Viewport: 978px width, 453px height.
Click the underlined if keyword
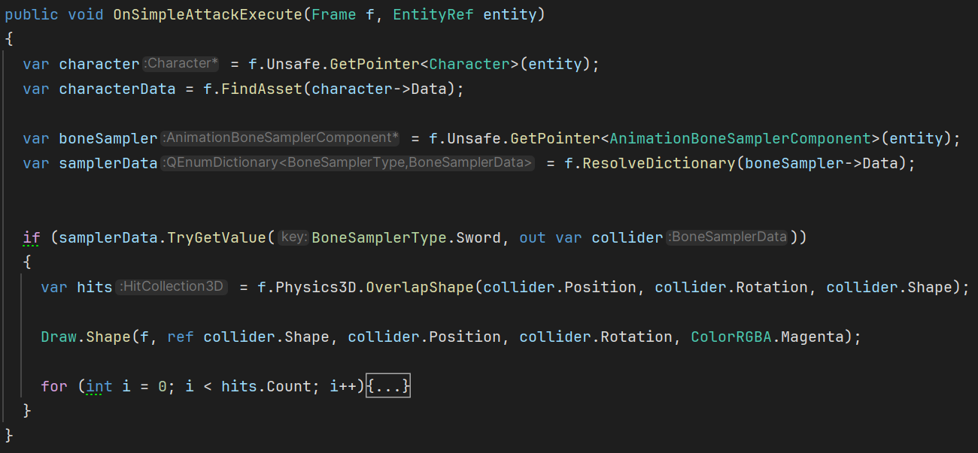coord(32,237)
